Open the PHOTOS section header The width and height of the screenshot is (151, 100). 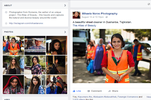click(9, 32)
